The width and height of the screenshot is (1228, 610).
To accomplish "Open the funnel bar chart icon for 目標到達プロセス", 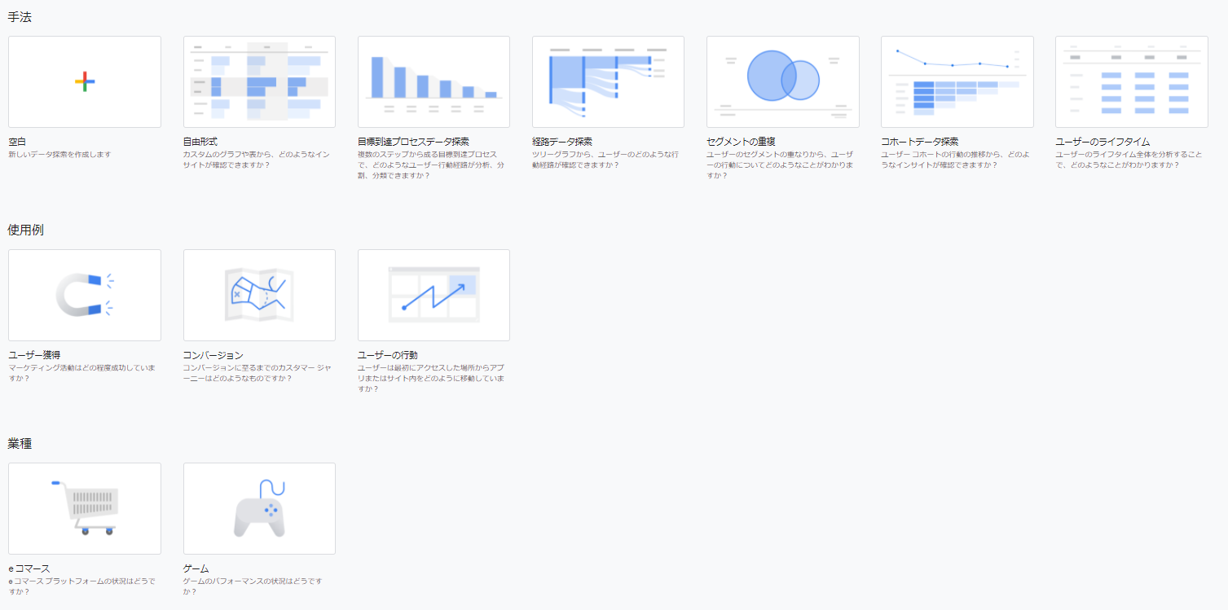I will [x=434, y=81].
